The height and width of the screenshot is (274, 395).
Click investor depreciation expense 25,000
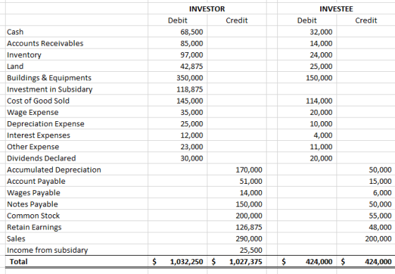(192, 124)
